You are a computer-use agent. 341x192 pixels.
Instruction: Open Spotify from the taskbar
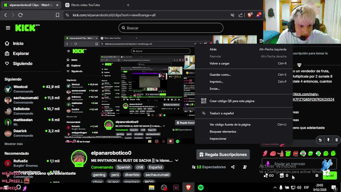pyautogui.click(x=201, y=188)
